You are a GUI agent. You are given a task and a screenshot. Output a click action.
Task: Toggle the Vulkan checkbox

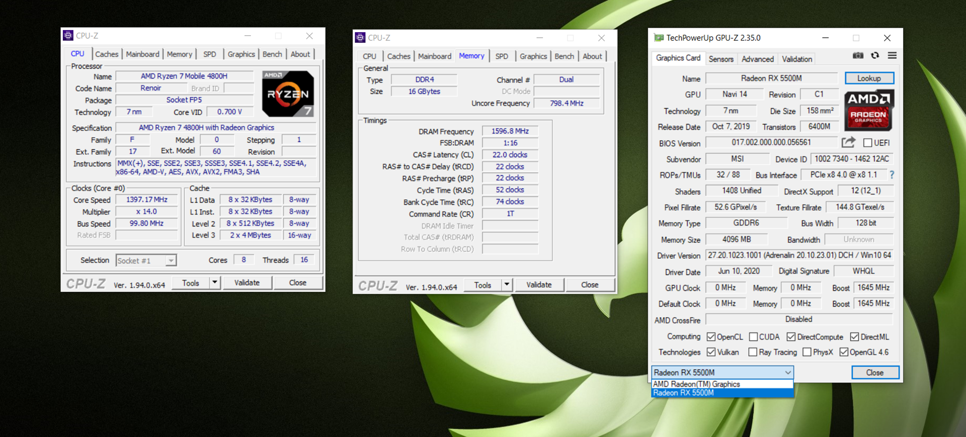[711, 352]
